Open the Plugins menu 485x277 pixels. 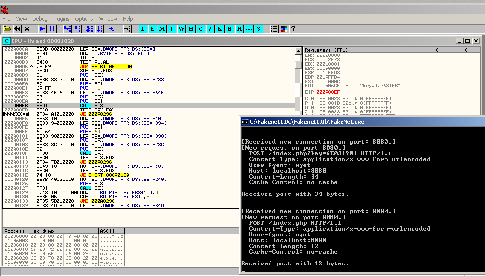click(x=61, y=19)
